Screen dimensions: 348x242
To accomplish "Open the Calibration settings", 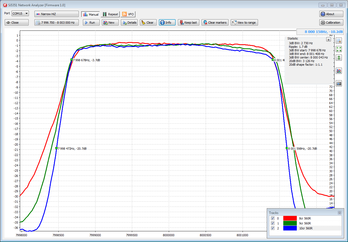I will pos(331,23).
